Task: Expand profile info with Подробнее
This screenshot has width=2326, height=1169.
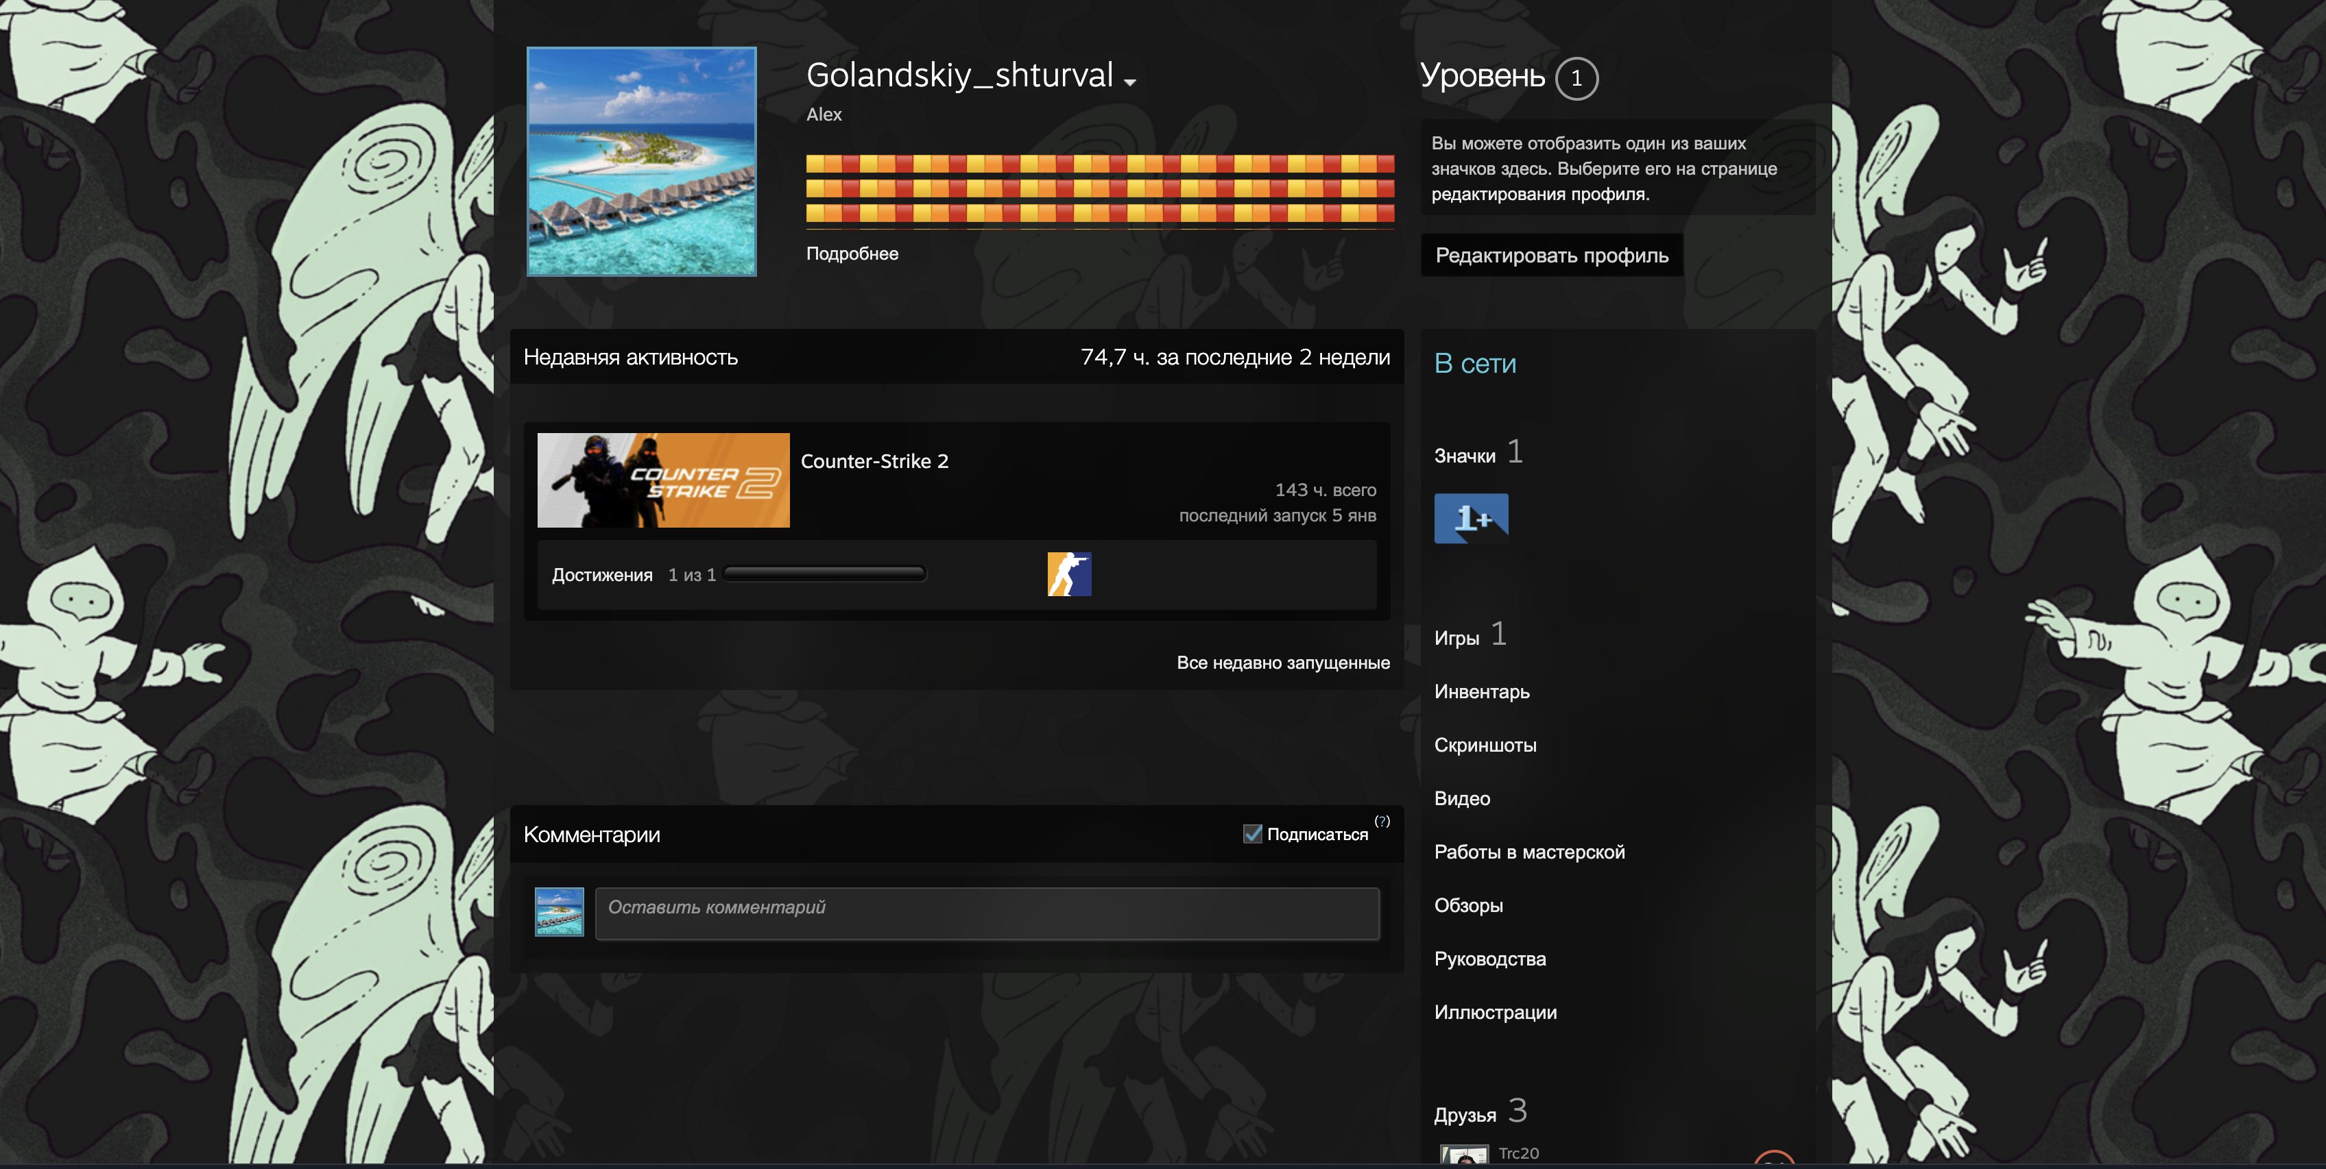Action: pos(852,254)
